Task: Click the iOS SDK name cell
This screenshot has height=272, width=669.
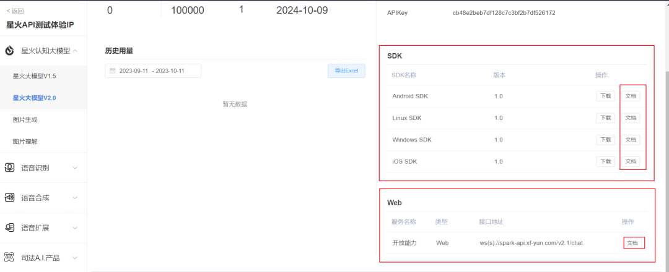Action: click(x=404, y=162)
